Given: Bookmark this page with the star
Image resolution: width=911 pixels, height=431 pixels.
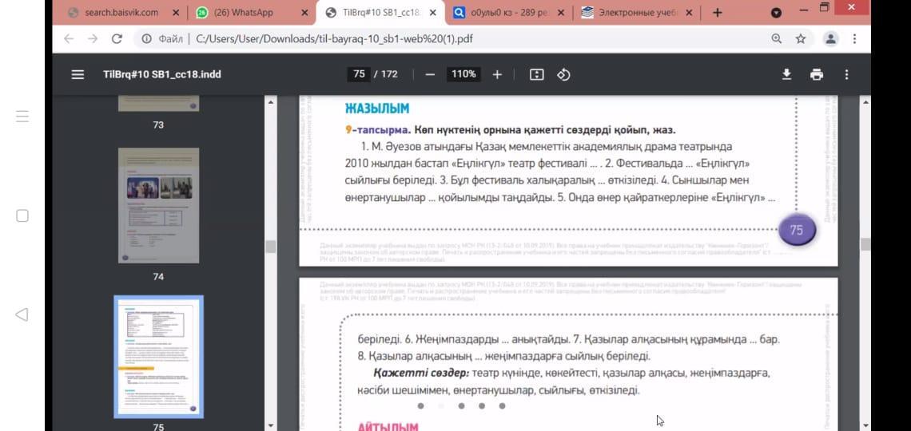Looking at the screenshot, I should [801, 39].
